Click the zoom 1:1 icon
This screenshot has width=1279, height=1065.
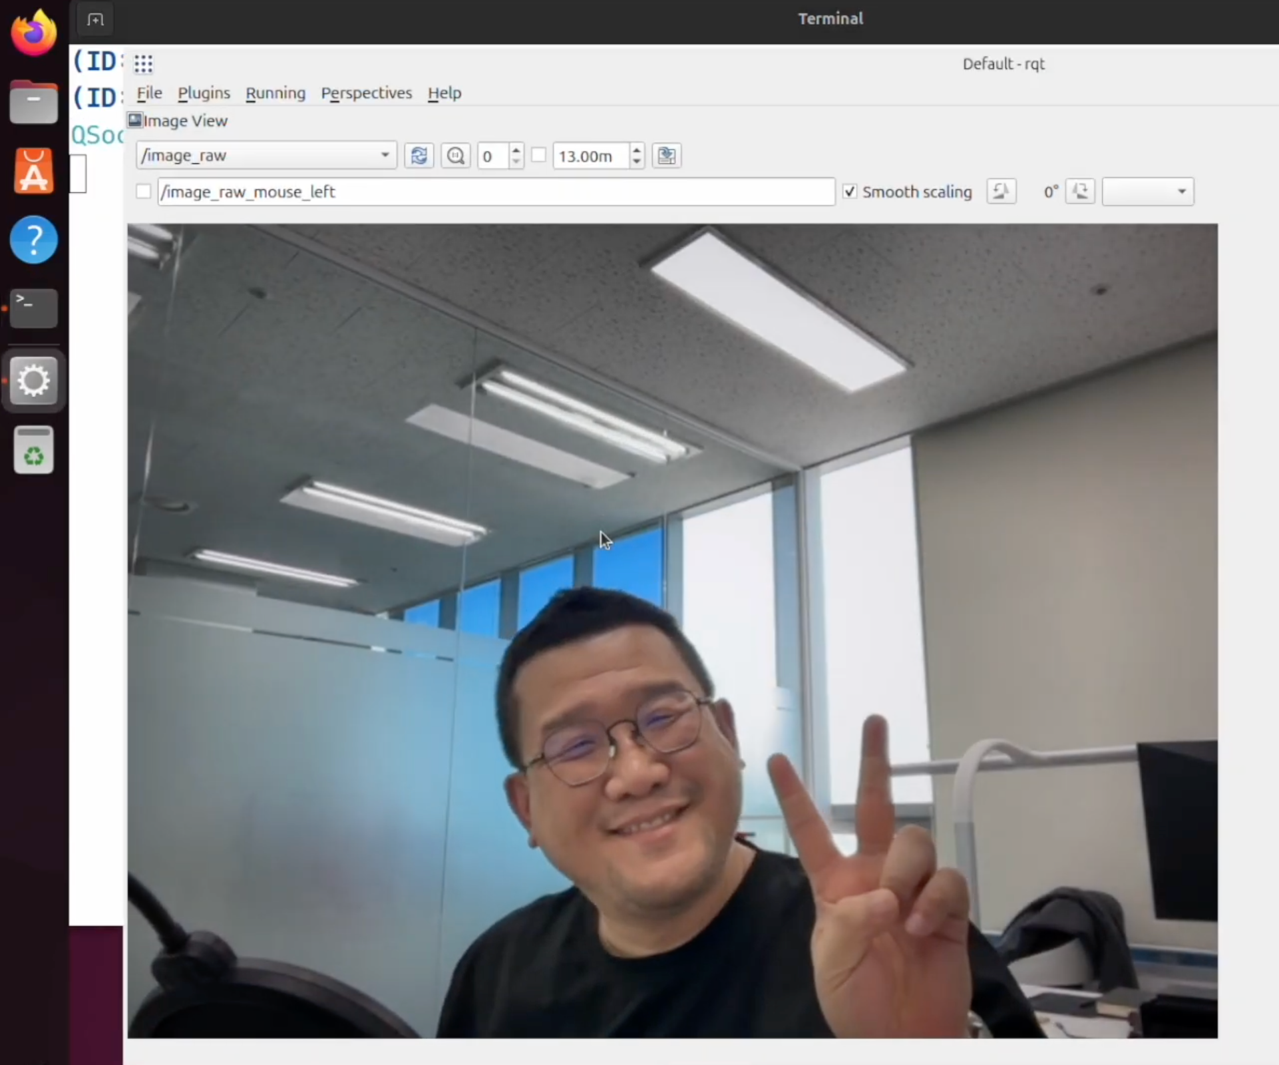[x=456, y=156]
